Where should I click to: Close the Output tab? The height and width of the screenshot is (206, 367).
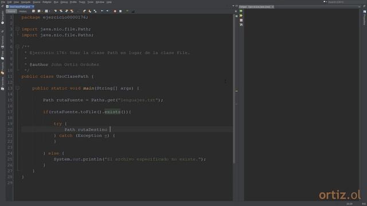(273, 7)
